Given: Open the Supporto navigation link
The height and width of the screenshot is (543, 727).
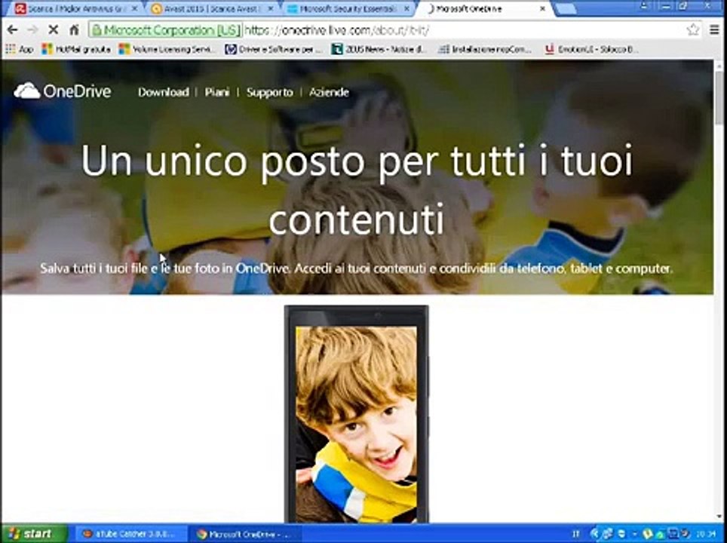Looking at the screenshot, I should point(269,92).
